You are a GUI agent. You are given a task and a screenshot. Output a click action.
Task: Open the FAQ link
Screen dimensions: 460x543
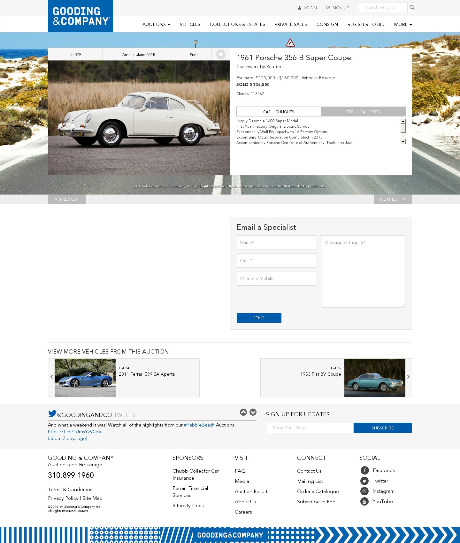240,471
